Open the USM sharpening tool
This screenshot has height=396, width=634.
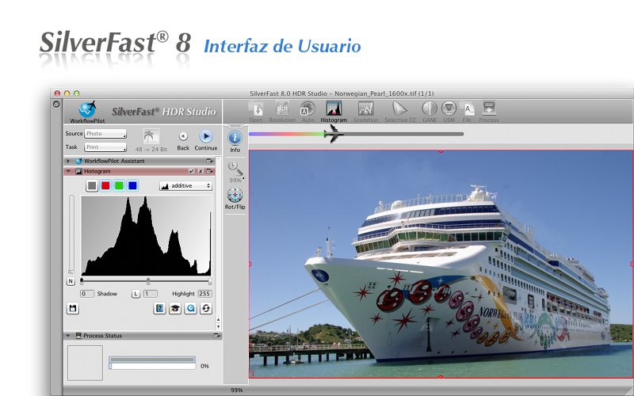[449, 109]
